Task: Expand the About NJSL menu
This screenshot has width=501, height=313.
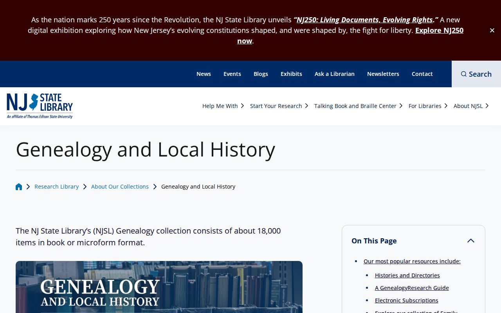Action: 471,106
